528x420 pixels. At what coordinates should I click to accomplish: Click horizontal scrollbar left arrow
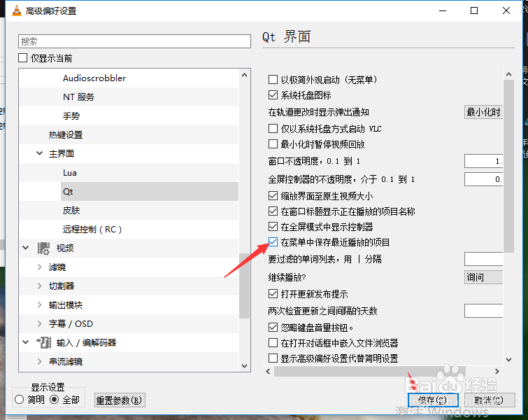(x=268, y=371)
